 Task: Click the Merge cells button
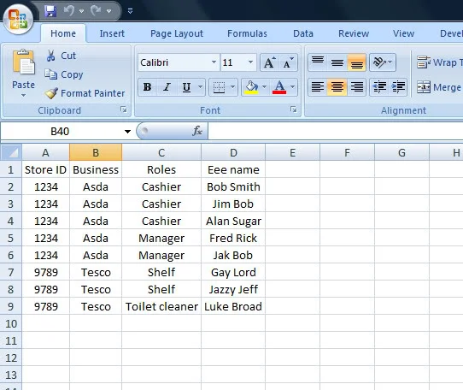click(440, 87)
